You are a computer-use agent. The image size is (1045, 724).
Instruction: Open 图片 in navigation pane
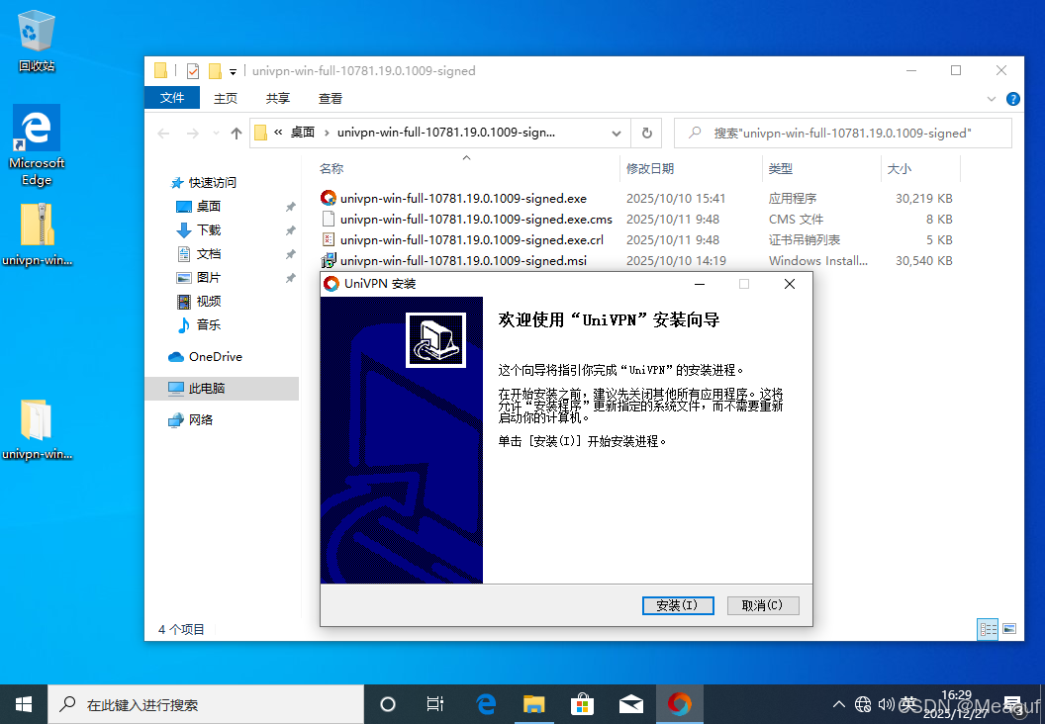209,278
